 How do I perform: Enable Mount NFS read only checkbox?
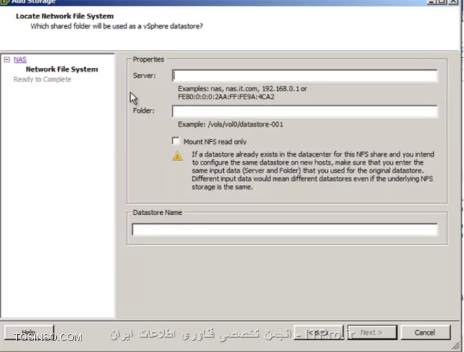pyautogui.click(x=175, y=141)
